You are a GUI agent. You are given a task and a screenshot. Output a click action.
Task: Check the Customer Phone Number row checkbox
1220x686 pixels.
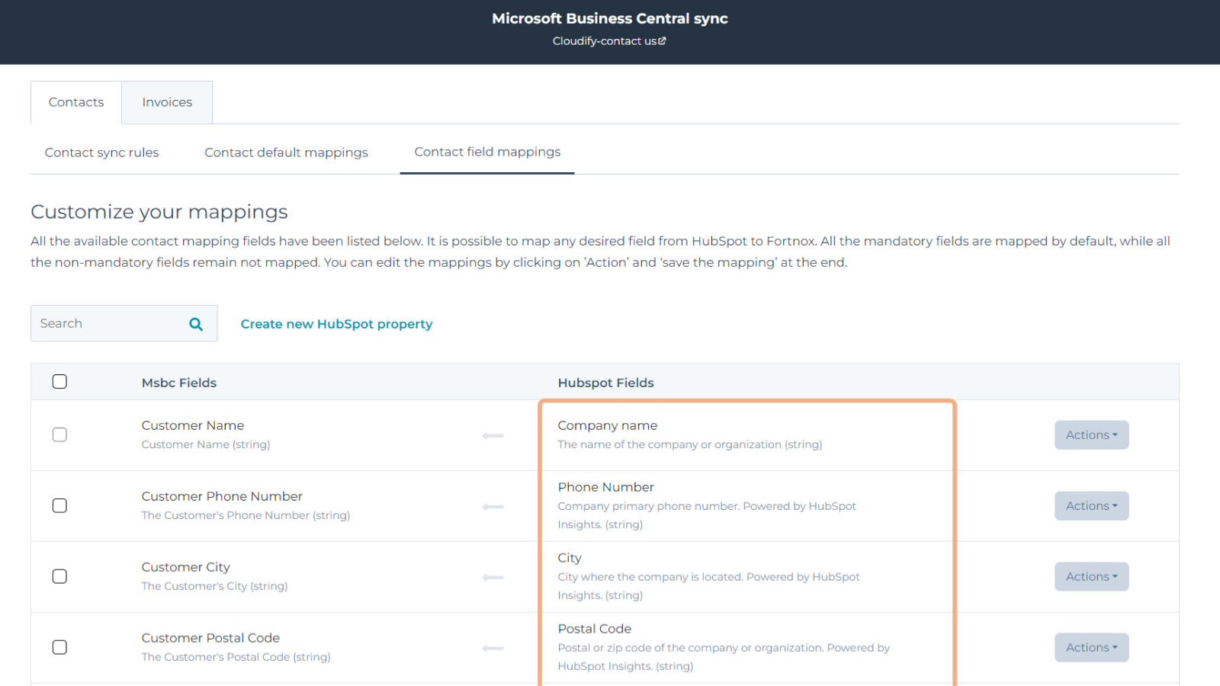click(x=59, y=505)
